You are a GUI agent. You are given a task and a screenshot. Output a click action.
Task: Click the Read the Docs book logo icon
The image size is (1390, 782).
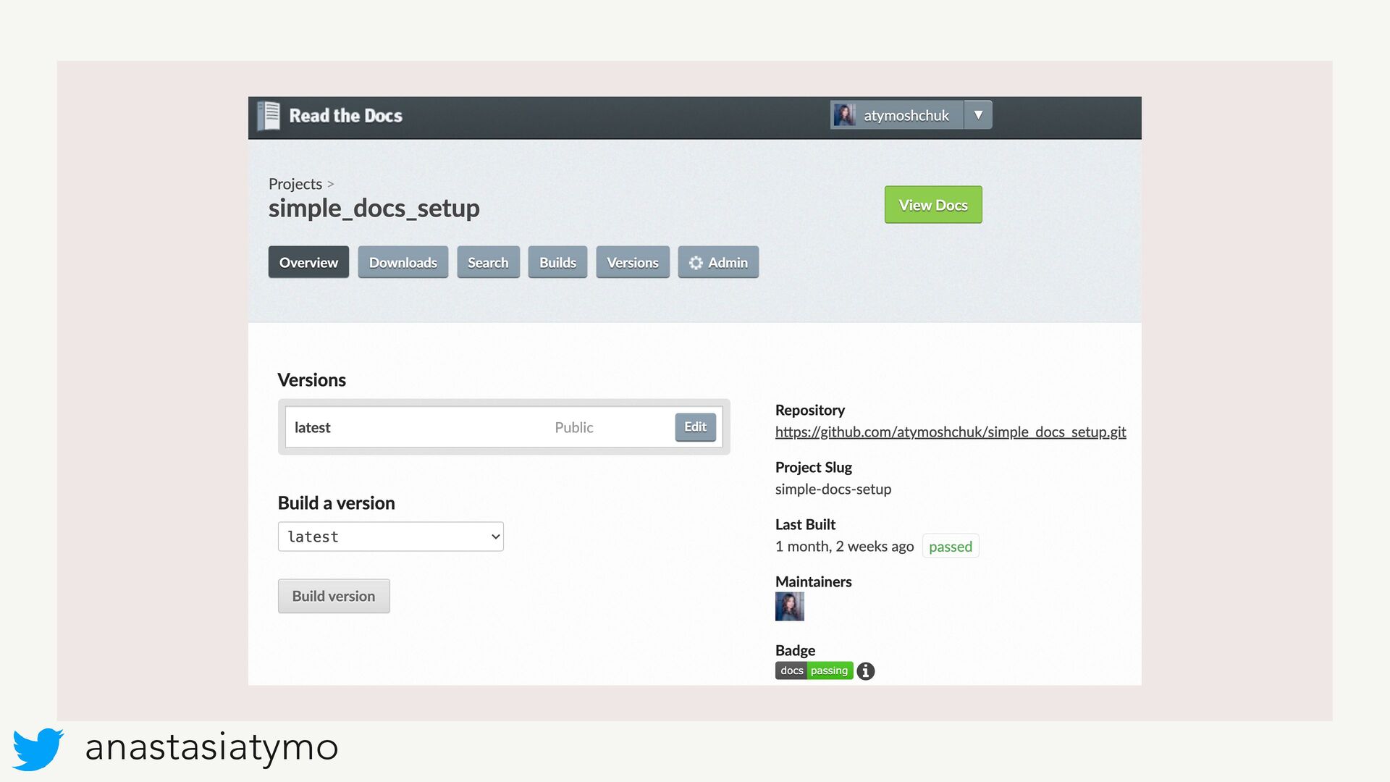(x=269, y=116)
